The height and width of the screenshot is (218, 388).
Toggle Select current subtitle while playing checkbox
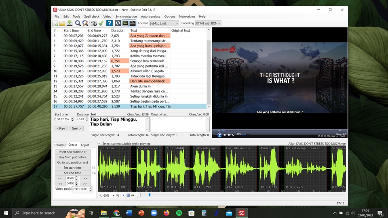pyautogui.click(x=99, y=144)
